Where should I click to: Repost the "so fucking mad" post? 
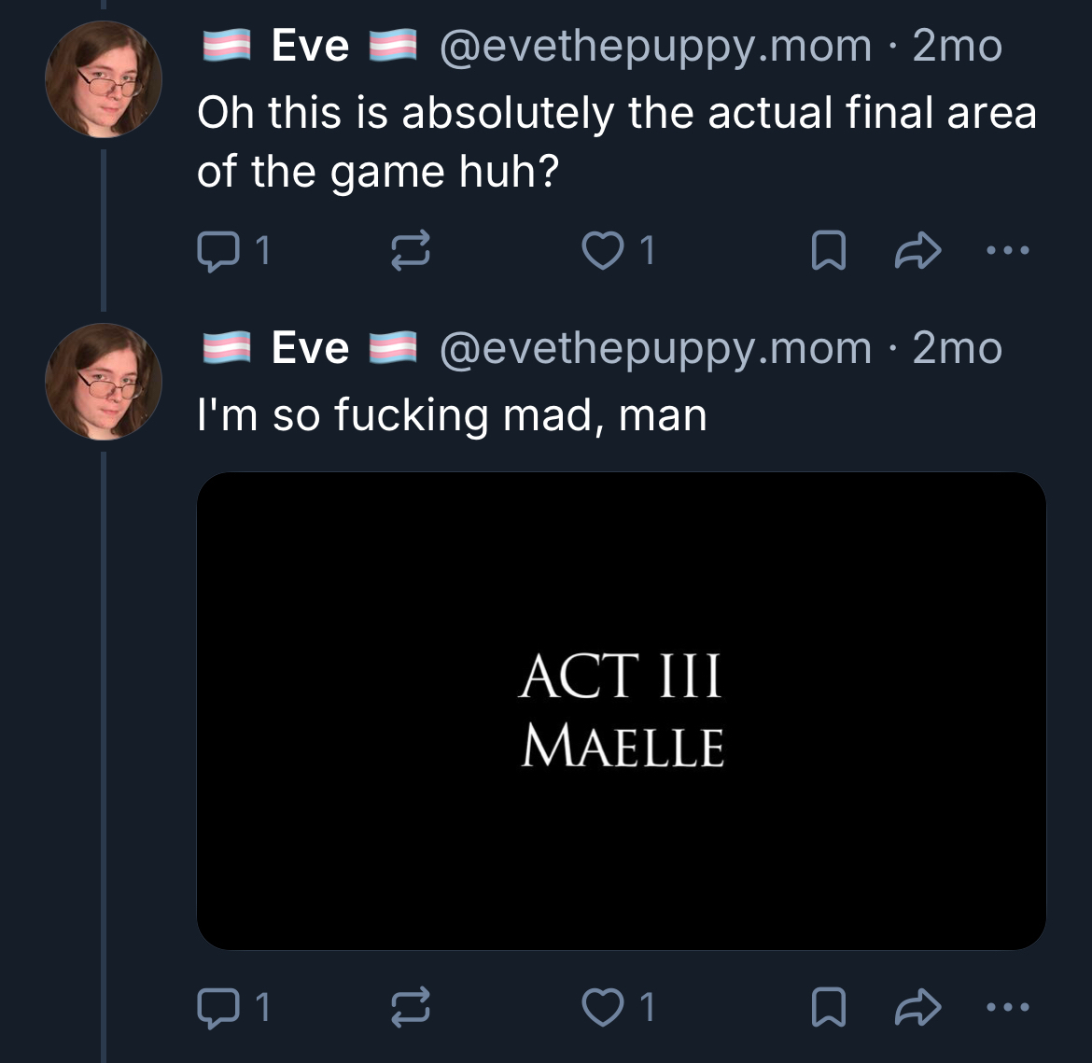coord(412,1007)
